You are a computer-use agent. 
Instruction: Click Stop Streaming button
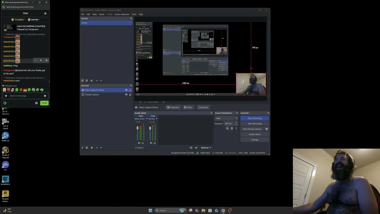(x=255, y=118)
